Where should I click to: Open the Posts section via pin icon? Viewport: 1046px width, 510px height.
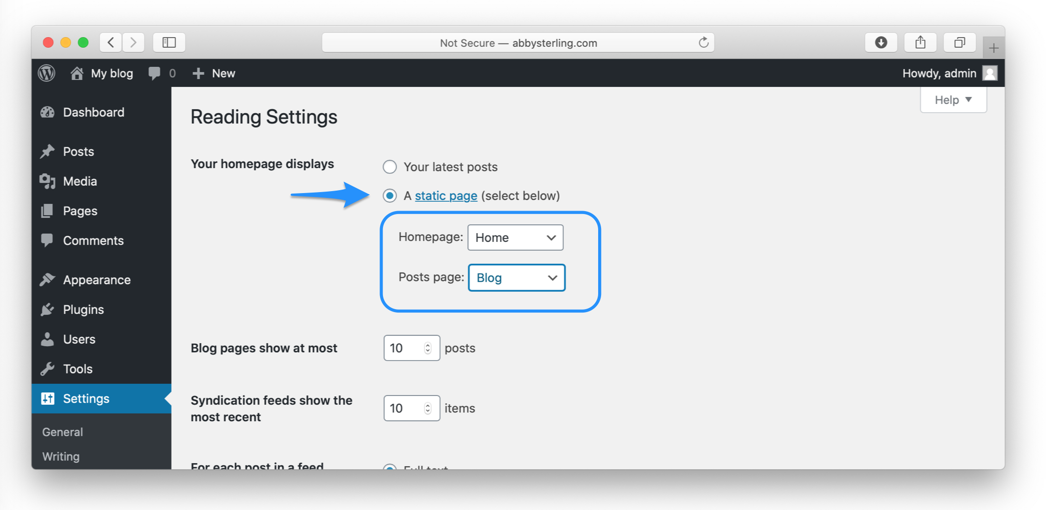pyautogui.click(x=47, y=151)
